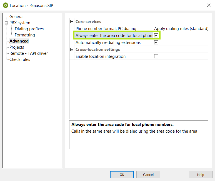Open Help for this dialog

point(201,175)
